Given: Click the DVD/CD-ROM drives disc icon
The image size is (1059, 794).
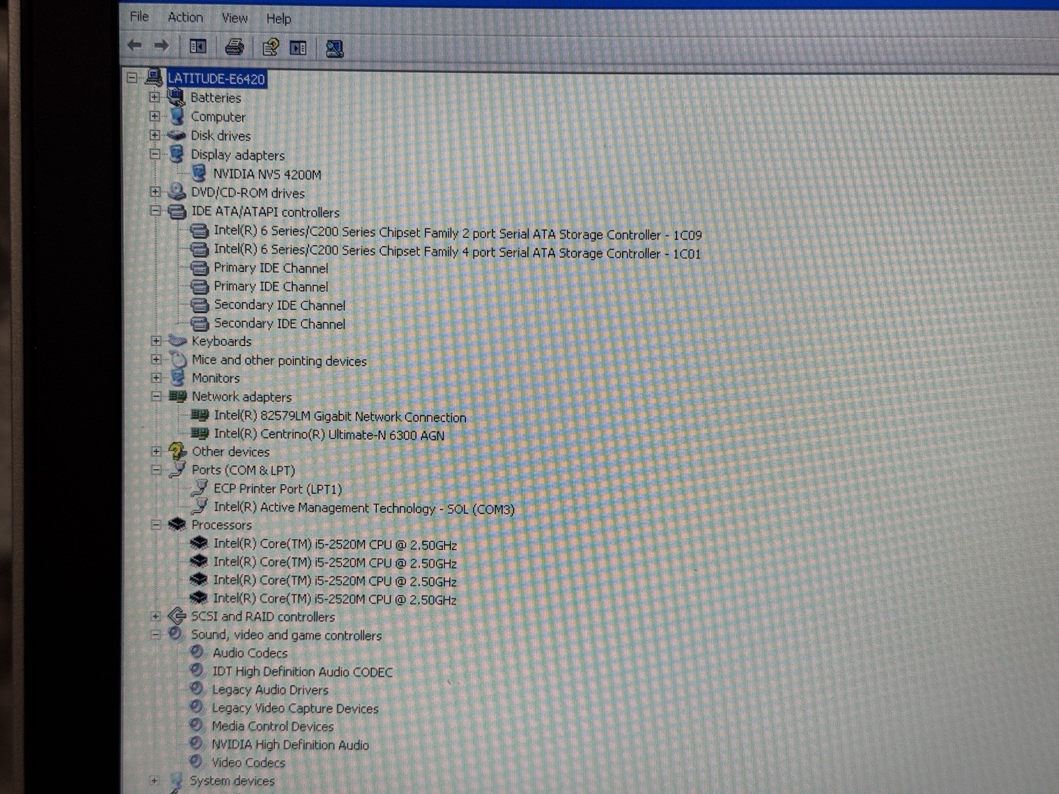Looking at the screenshot, I should click(x=177, y=192).
